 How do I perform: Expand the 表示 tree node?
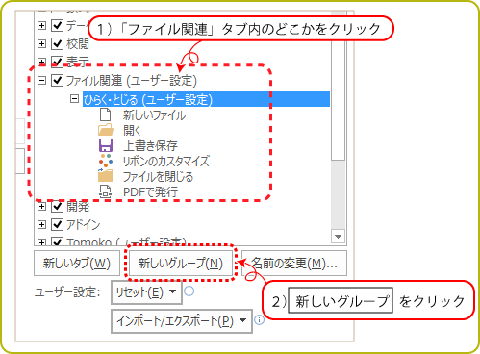coord(41,62)
